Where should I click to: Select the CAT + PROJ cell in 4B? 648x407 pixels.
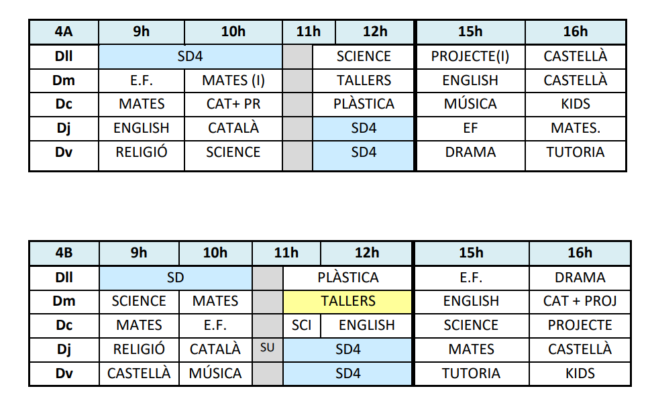coord(580,301)
